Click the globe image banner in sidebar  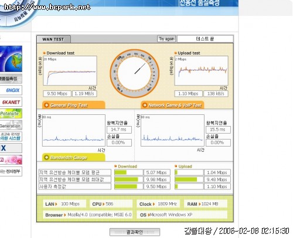tap(11, 59)
